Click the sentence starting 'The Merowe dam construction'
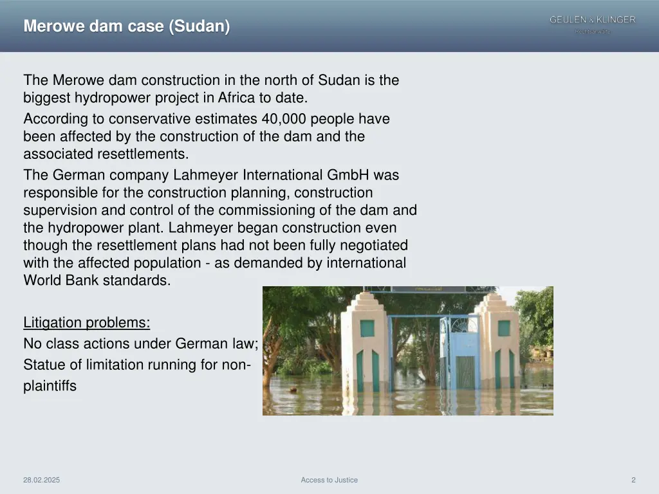The width and height of the screenshot is (659, 494). tap(211, 80)
